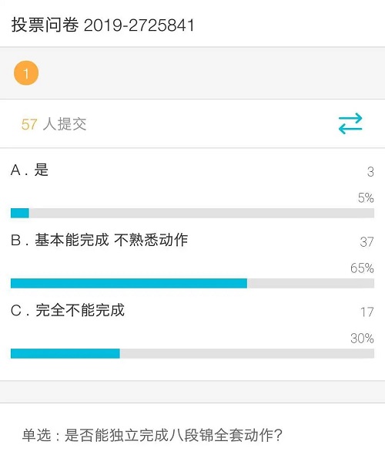Image resolution: width=385 pixels, height=455 pixels.
Task: Tap the 30% percentage label
Action: click(x=362, y=339)
